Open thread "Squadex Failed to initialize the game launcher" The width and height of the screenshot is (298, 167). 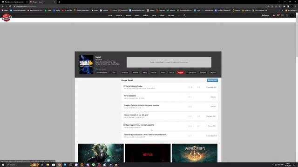pyautogui.click(x=142, y=105)
